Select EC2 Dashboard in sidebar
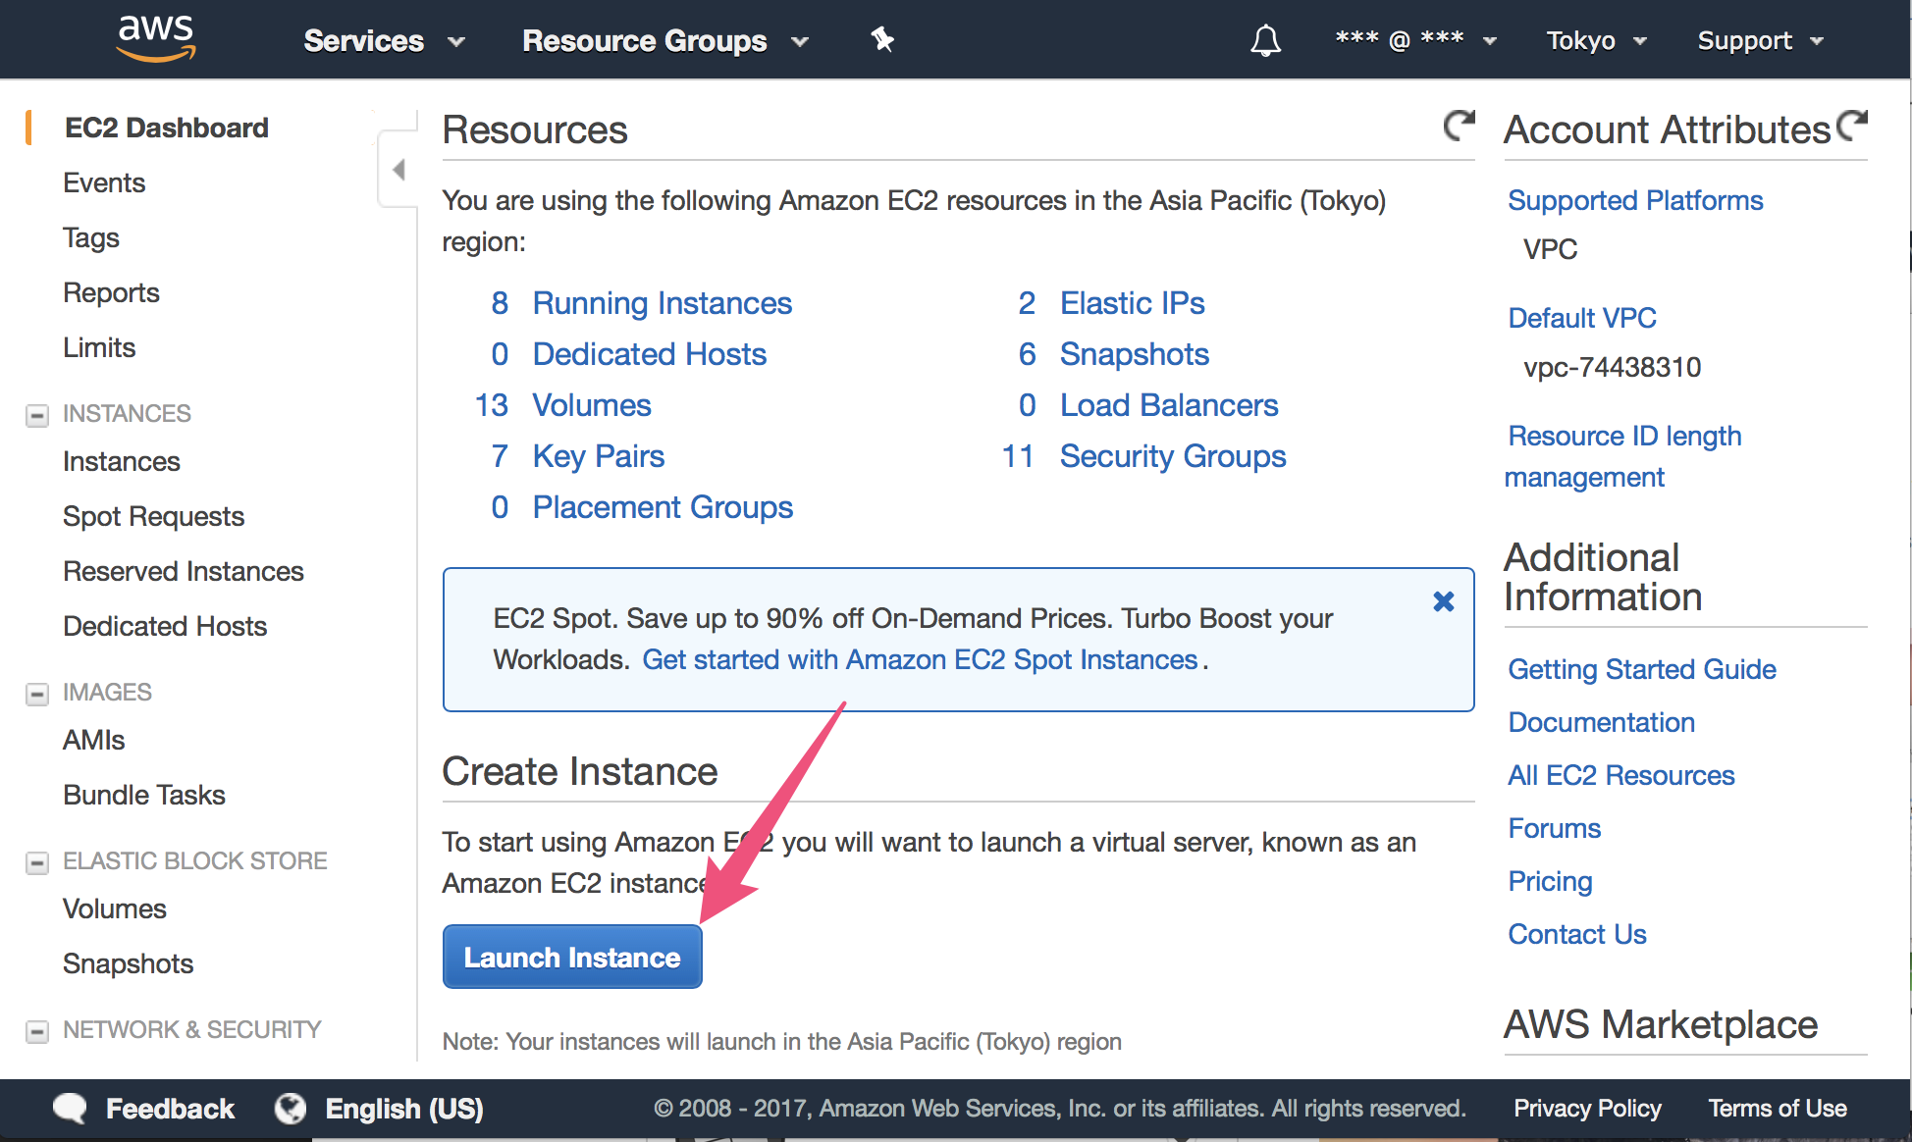1912x1142 pixels. (x=166, y=128)
